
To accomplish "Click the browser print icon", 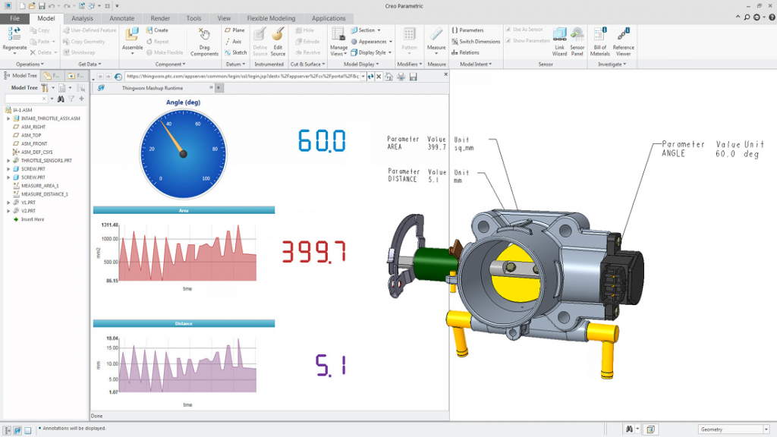I will pyautogui.click(x=401, y=77).
